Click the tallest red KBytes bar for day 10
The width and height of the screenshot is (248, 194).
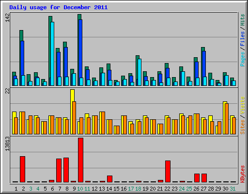coord(80,160)
